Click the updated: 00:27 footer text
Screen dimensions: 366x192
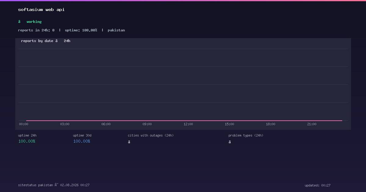click(318, 185)
